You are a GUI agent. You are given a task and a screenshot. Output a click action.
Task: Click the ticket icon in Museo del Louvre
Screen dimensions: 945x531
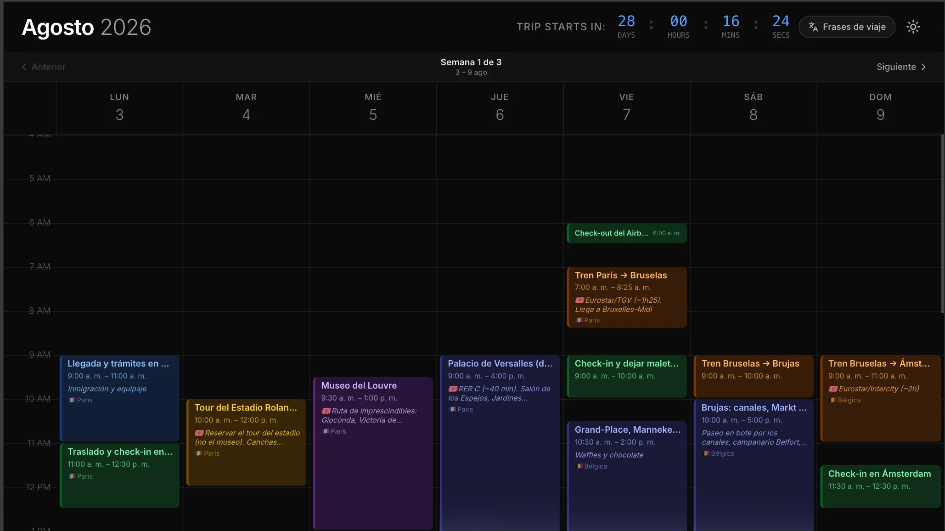pos(326,411)
